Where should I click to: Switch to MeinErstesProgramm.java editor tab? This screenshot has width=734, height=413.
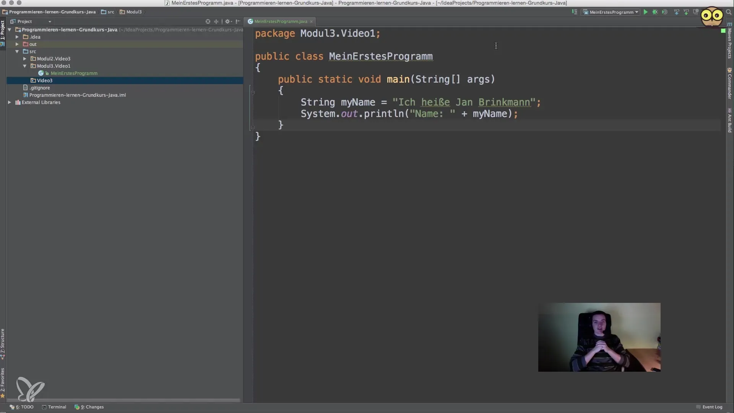tap(281, 21)
